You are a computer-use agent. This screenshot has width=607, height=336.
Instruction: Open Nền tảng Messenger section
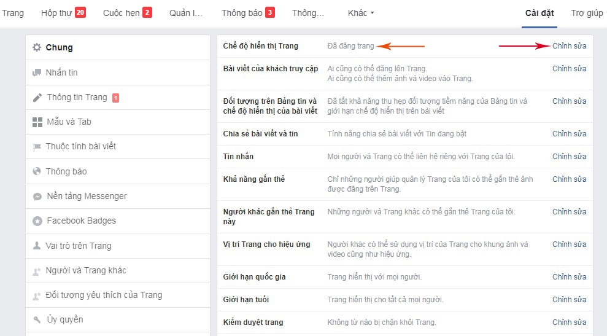tap(118, 196)
